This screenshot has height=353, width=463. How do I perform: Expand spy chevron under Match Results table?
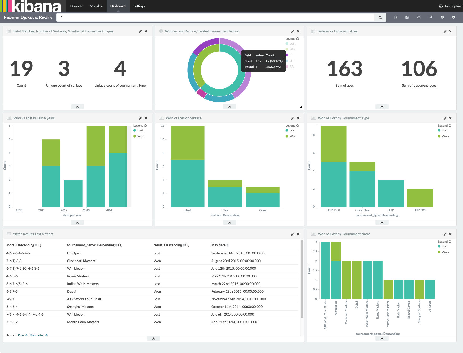pos(154,339)
